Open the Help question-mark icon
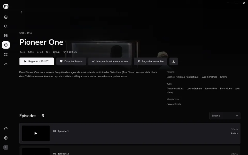The height and width of the screenshot is (155, 248). pyautogui.click(x=6, y=129)
